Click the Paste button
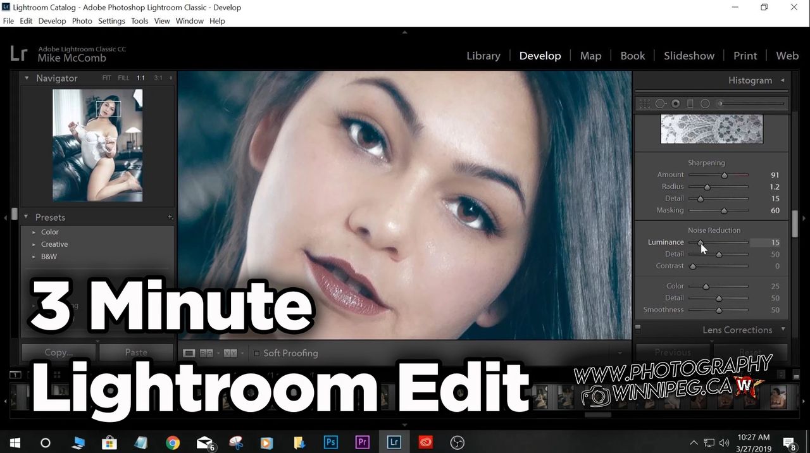This screenshot has width=810, height=453. tap(136, 352)
